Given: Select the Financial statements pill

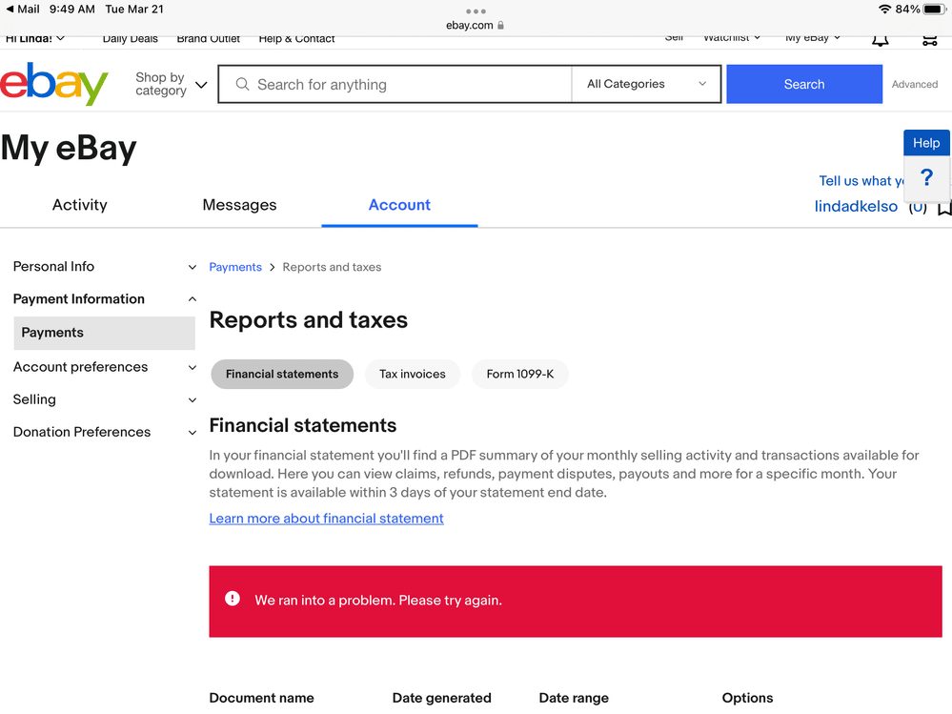Looking at the screenshot, I should point(282,374).
